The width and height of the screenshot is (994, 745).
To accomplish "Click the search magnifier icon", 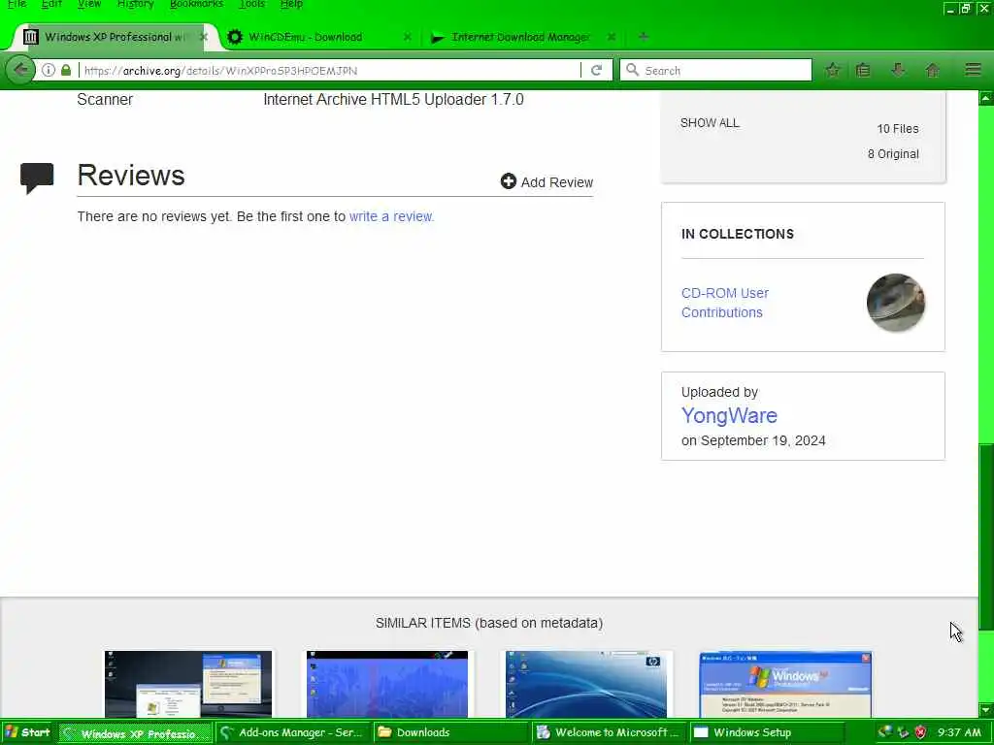I will tap(632, 70).
